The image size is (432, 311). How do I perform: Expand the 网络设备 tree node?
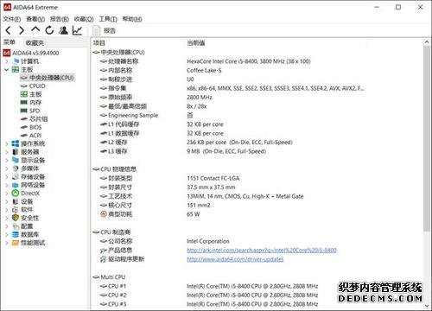pyautogui.click(x=7, y=185)
